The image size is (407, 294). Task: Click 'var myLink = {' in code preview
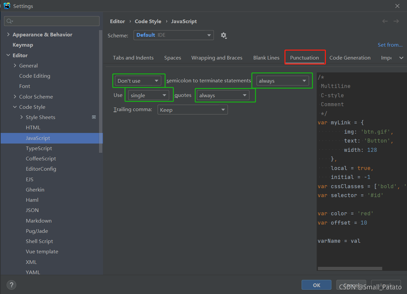coord(341,123)
